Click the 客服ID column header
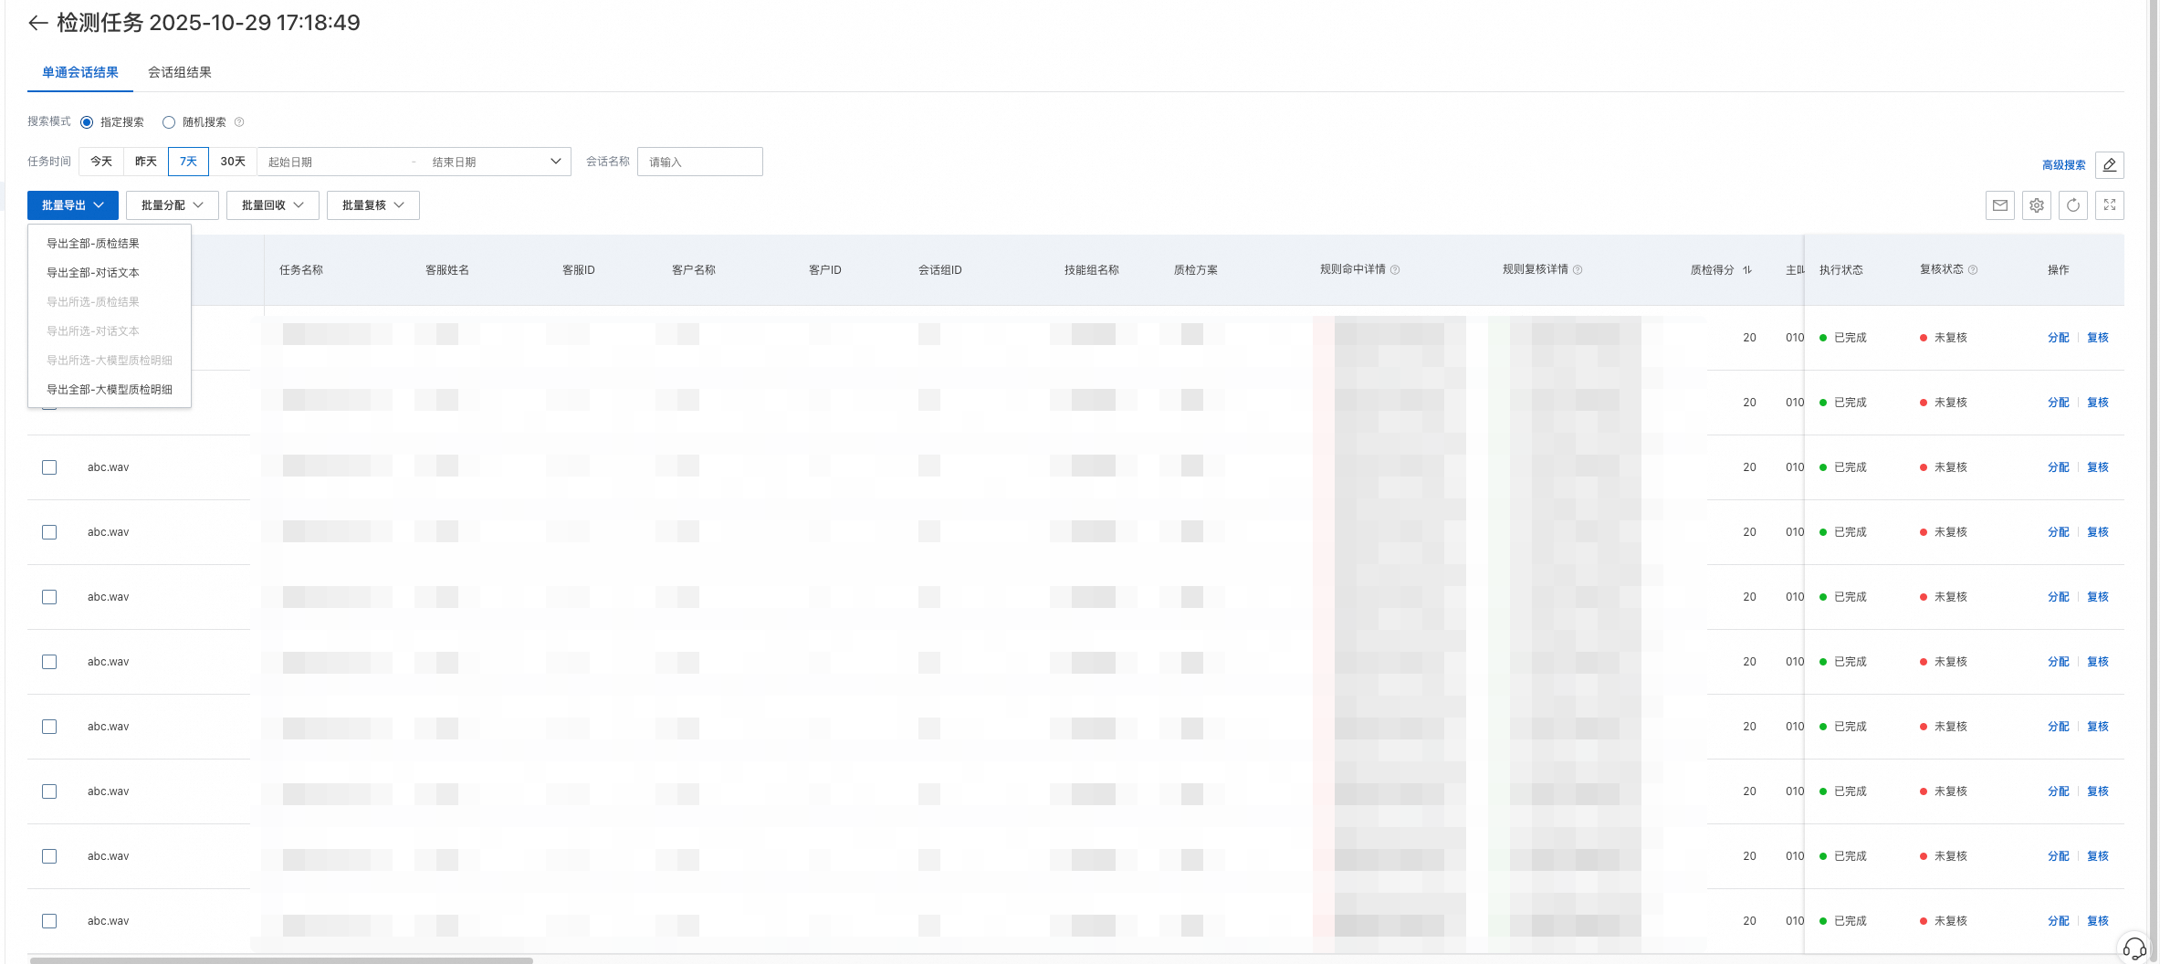The width and height of the screenshot is (2160, 964). pyautogui.click(x=579, y=270)
